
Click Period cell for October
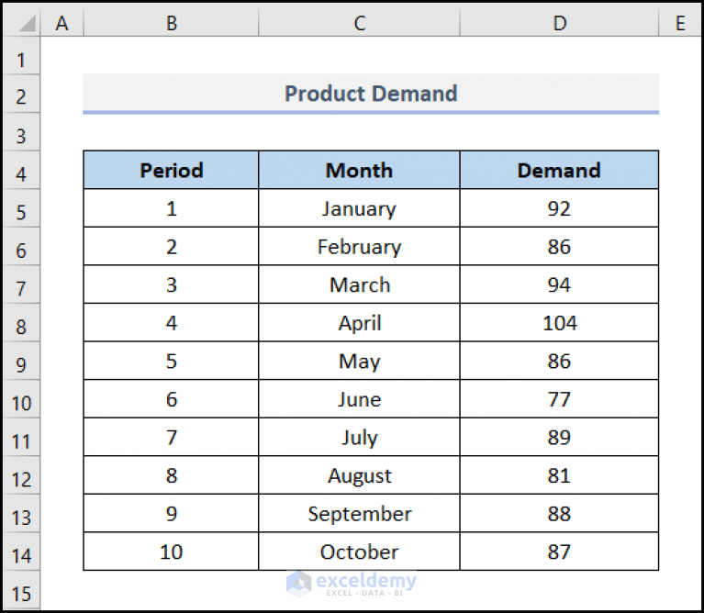click(171, 552)
